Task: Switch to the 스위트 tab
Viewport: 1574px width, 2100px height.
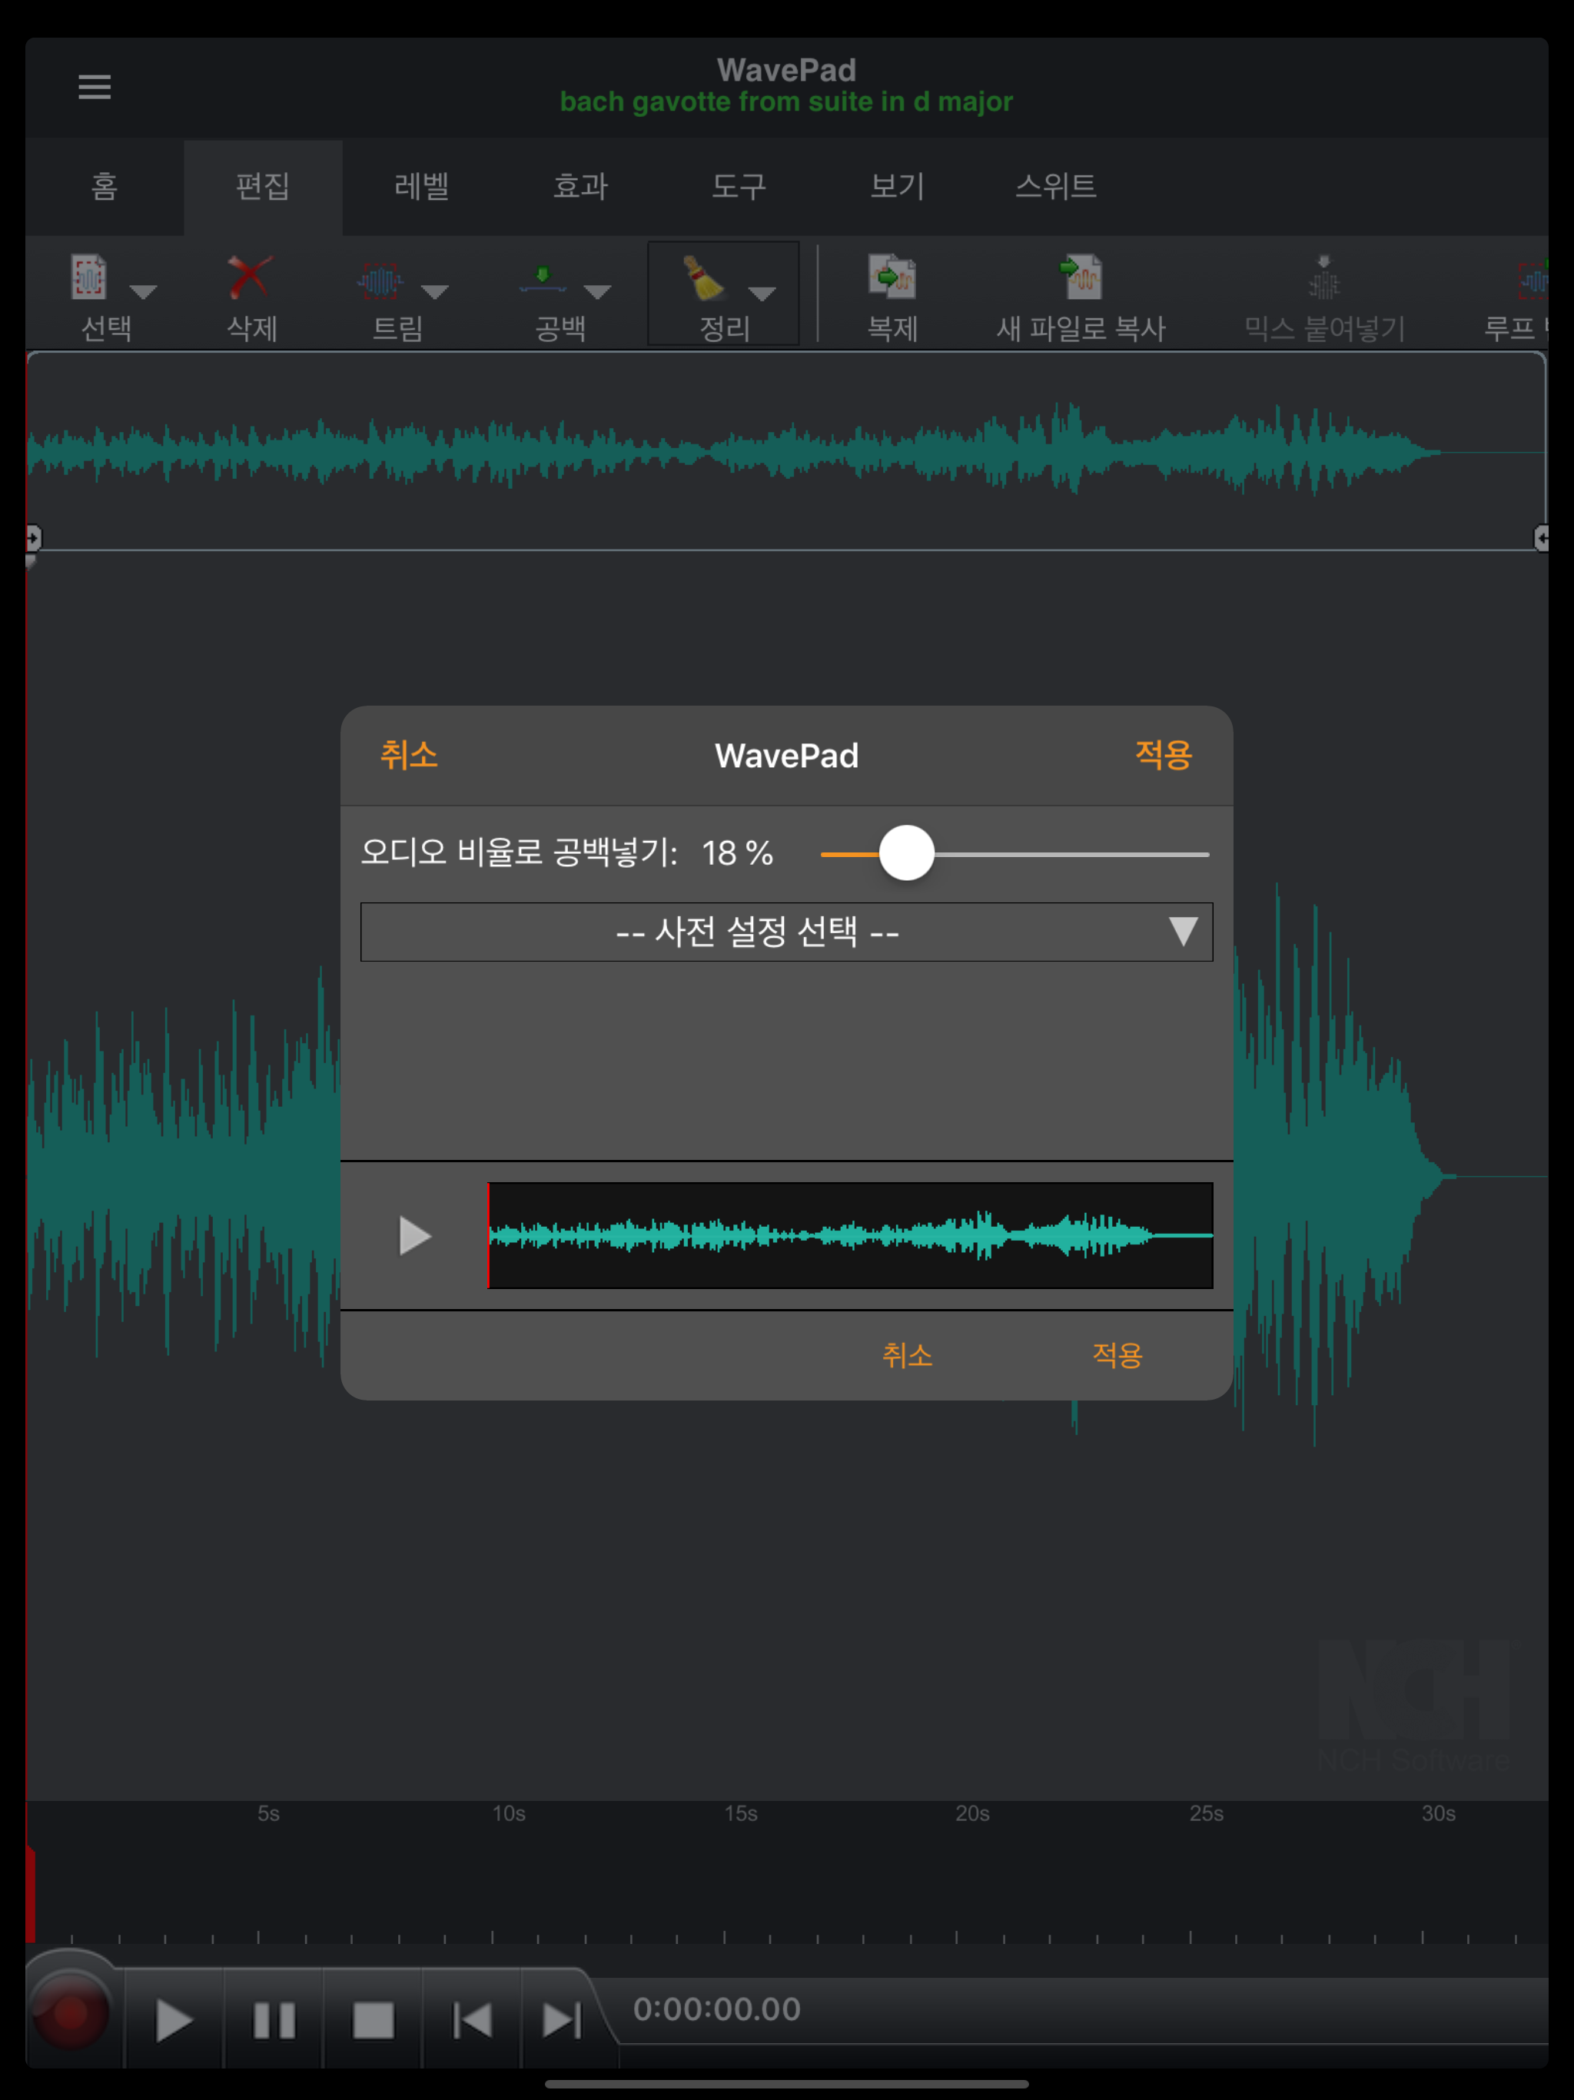Action: coord(1056,186)
